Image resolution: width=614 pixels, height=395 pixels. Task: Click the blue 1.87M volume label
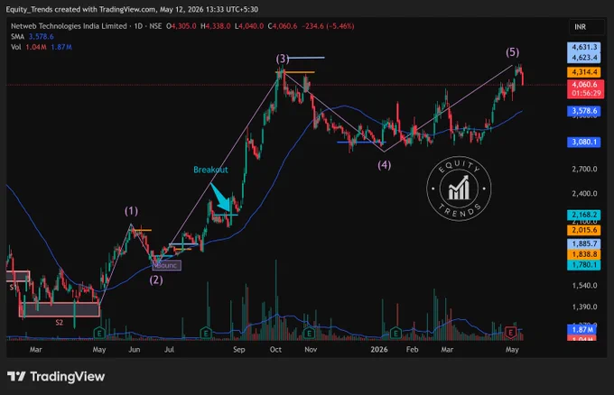pos(582,330)
